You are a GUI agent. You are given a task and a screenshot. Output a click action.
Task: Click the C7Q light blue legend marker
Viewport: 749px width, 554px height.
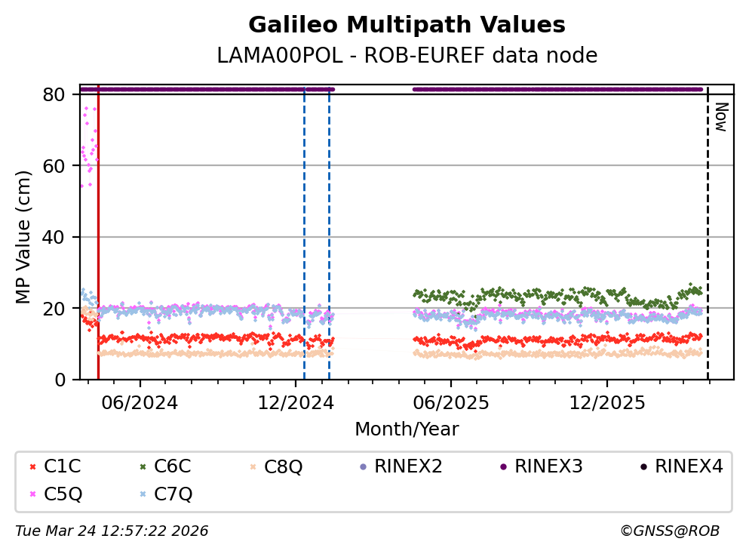pyautogui.click(x=143, y=494)
